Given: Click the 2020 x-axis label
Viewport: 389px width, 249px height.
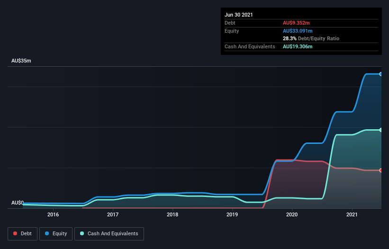Looking at the screenshot, I should [292, 214].
